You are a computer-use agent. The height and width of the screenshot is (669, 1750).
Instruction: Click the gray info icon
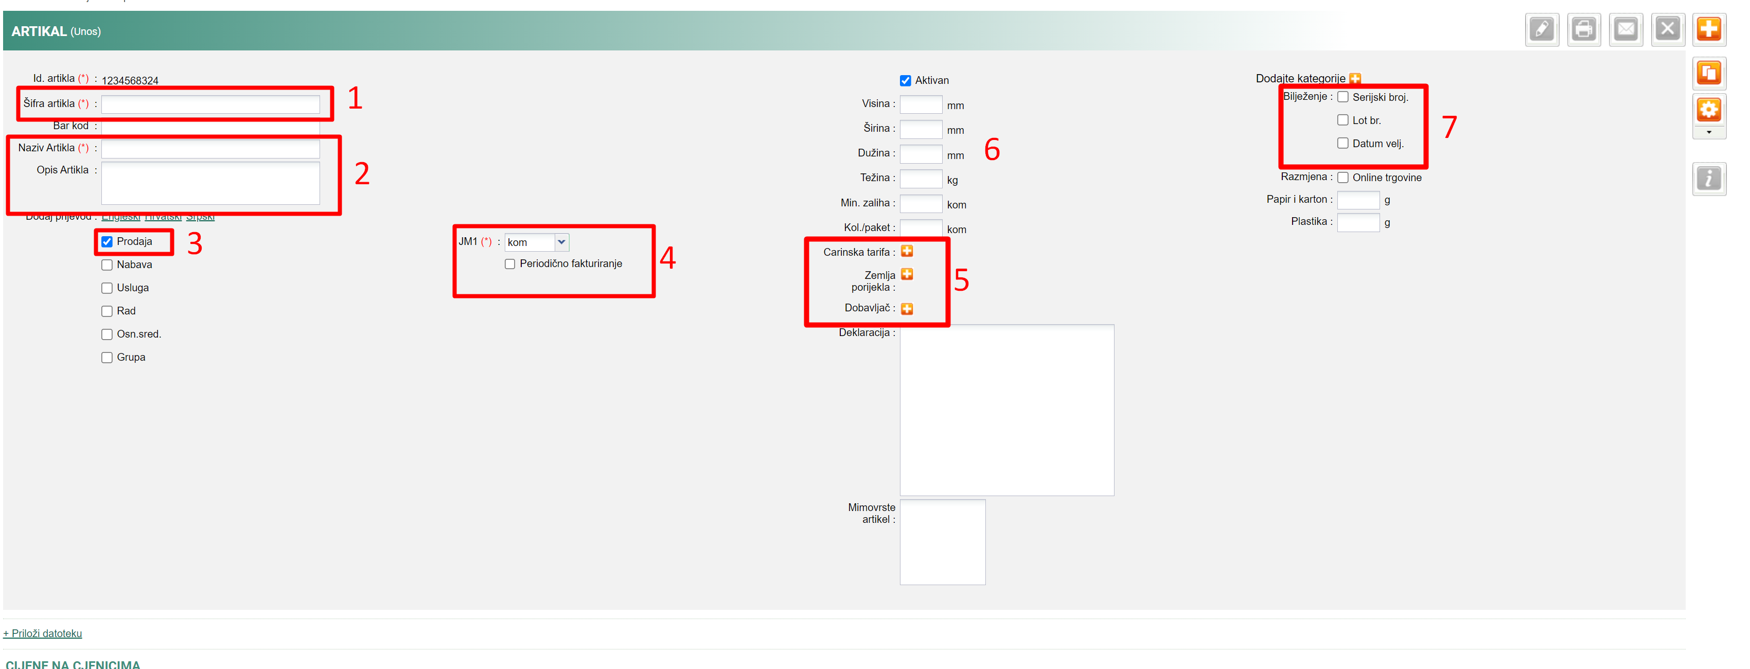tap(1708, 179)
